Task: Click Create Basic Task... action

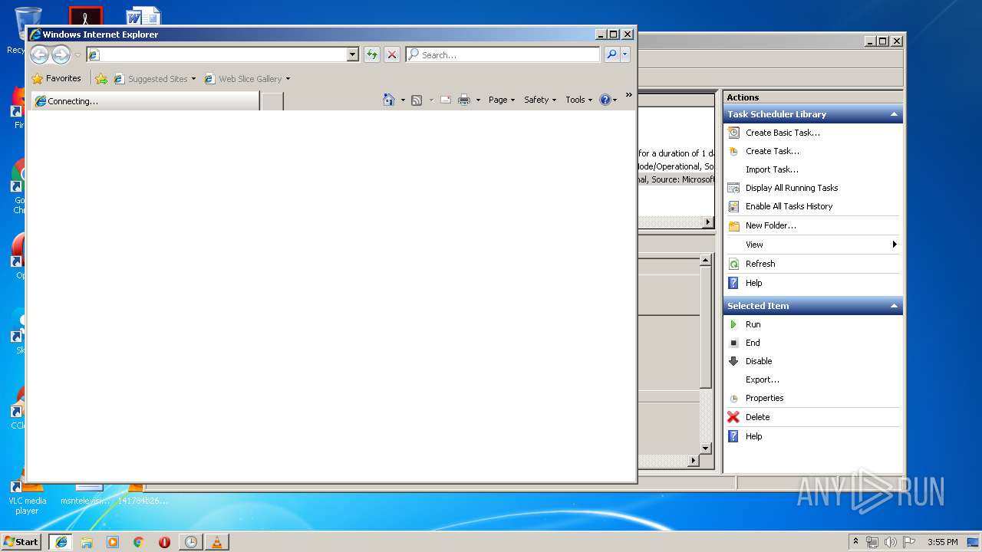Action: click(783, 133)
